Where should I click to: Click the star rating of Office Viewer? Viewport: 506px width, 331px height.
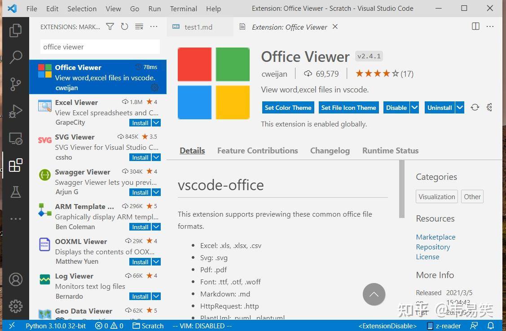384,74
